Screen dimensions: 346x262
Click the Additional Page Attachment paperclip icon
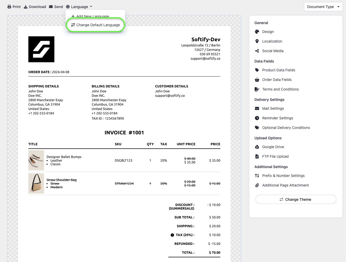coord(257,185)
